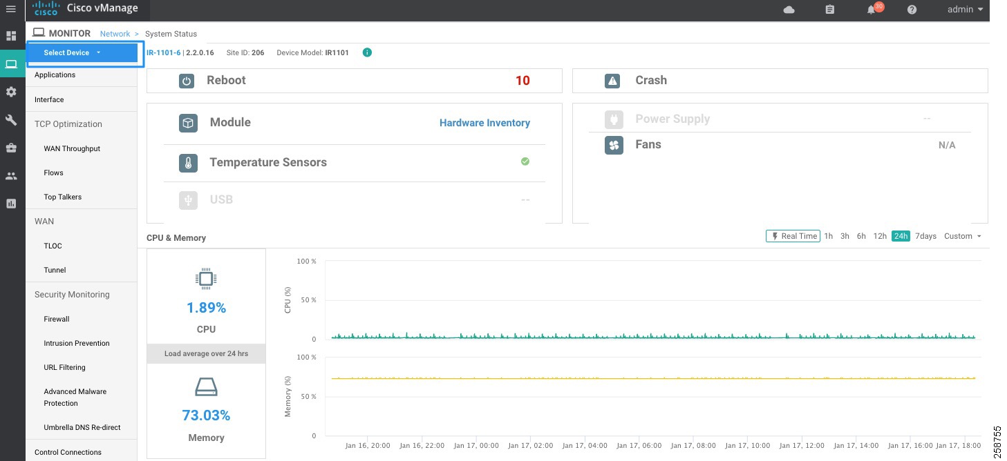Click the 73.03% Memory value
The width and height of the screenshot is (1007, 461).
[x=206, y=415]
